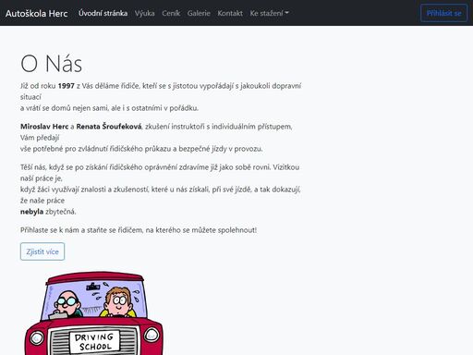
Task: Click the car's red roof
Action: coord(95,277)
